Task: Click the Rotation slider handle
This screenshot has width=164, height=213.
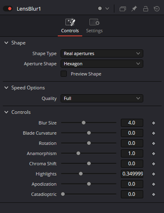Action: [89, 143]
